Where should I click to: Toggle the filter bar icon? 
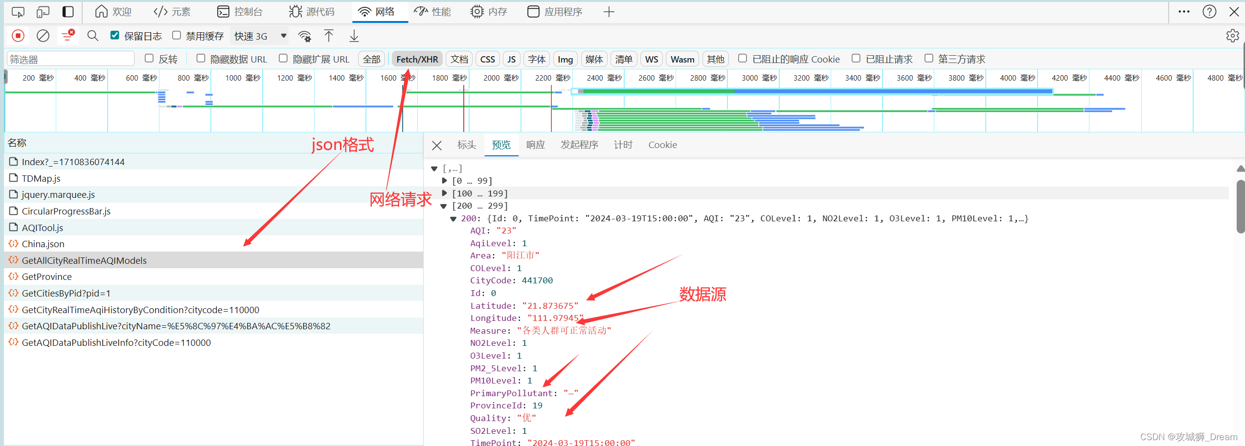click(68, 36)
